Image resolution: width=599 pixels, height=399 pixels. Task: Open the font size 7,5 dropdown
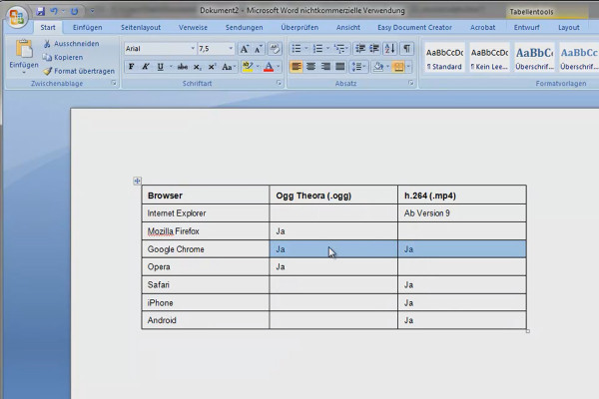pos(231,49)
